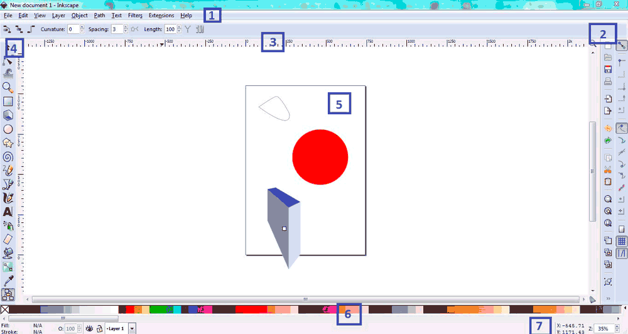Click the Duplicate object icon
The image size is (628, 334).
coord(608,240)
